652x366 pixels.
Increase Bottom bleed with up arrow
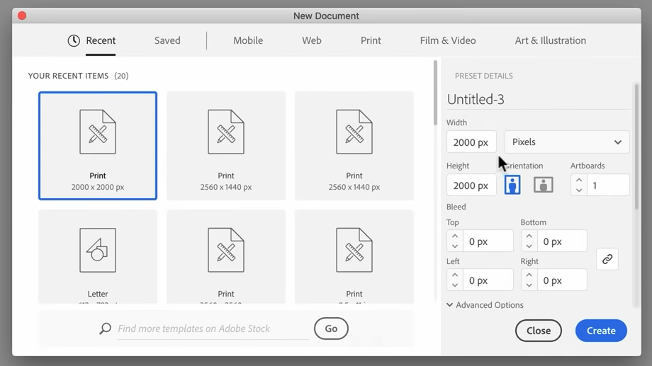529,236
